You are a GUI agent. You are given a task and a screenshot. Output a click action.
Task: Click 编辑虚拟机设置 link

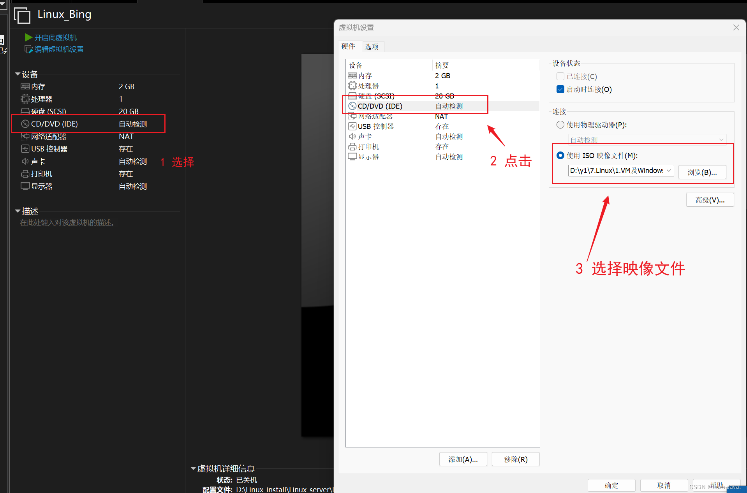59,49
